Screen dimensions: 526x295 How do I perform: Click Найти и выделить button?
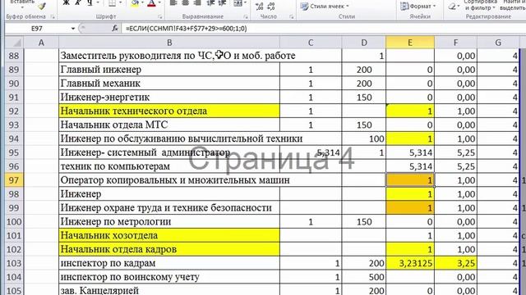coord(513,5)
